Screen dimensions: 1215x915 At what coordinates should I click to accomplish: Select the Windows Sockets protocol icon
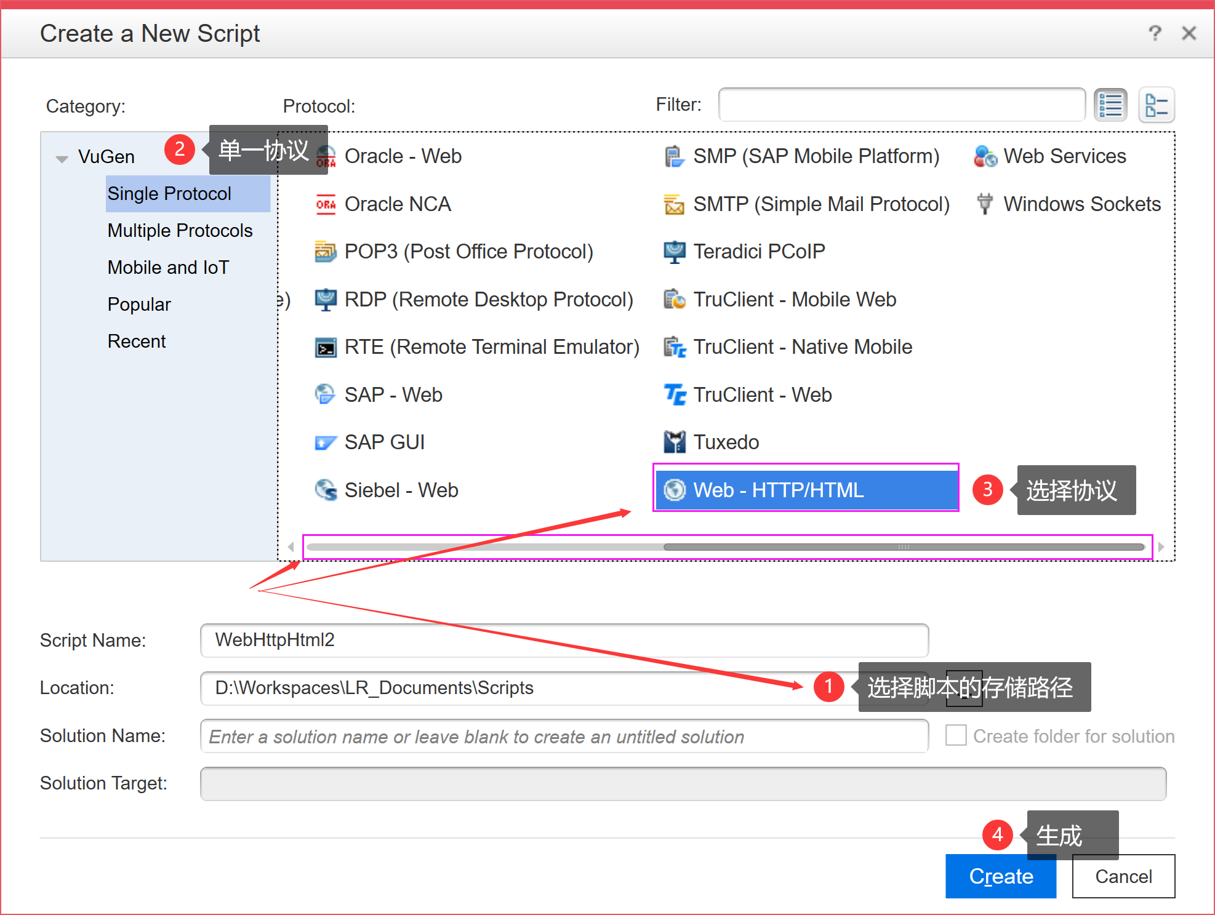point(985,204)
